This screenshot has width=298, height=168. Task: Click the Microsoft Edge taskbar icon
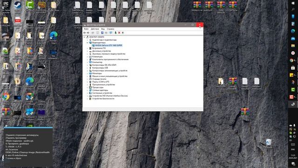tap(293, 31)
